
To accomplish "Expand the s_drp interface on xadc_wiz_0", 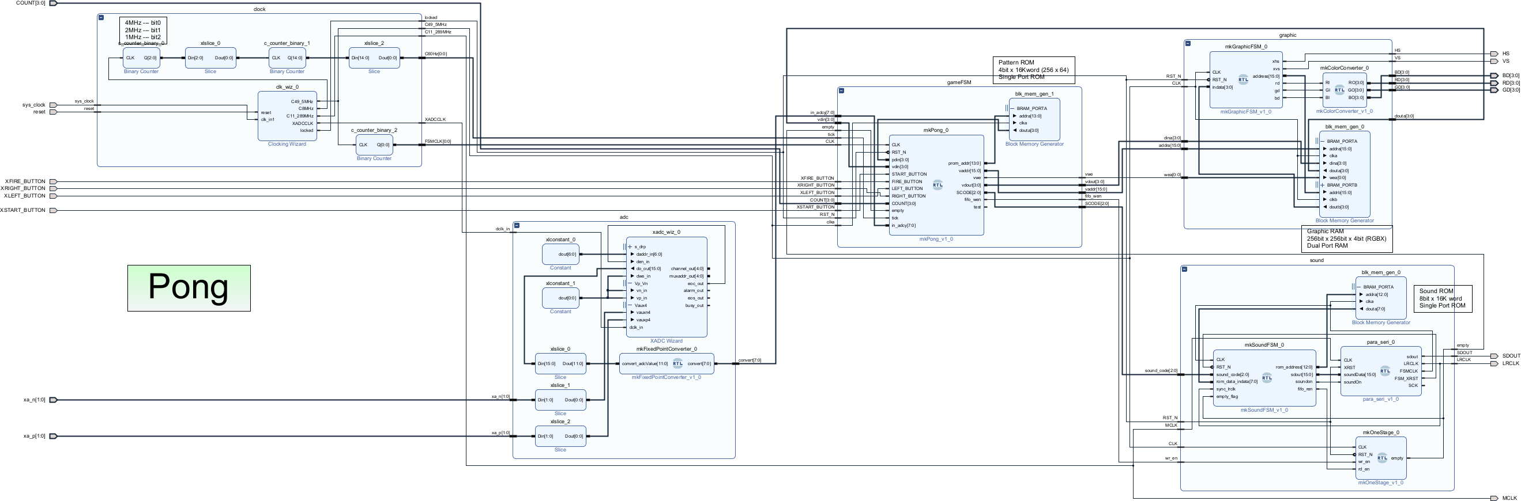I will 630,247.
